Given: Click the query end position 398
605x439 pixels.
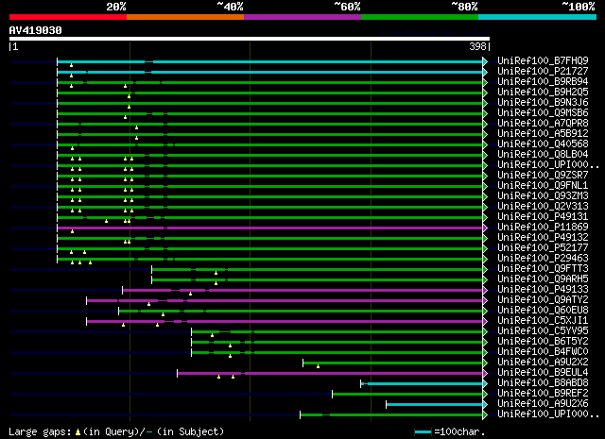Looking at the screenshot, I should (x=477, y=46).
